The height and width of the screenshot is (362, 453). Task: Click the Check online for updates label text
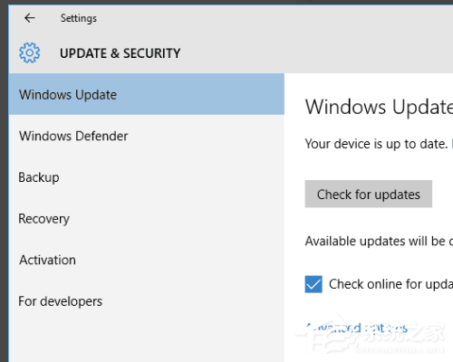[x=390, y=284]
